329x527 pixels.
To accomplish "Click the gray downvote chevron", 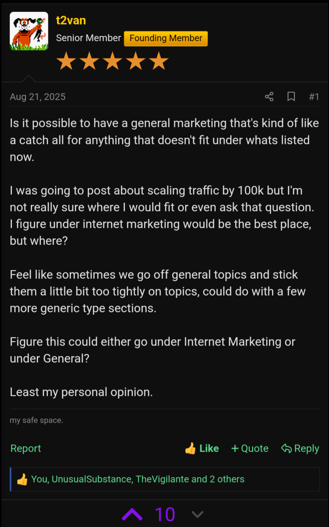I will 198,514.
